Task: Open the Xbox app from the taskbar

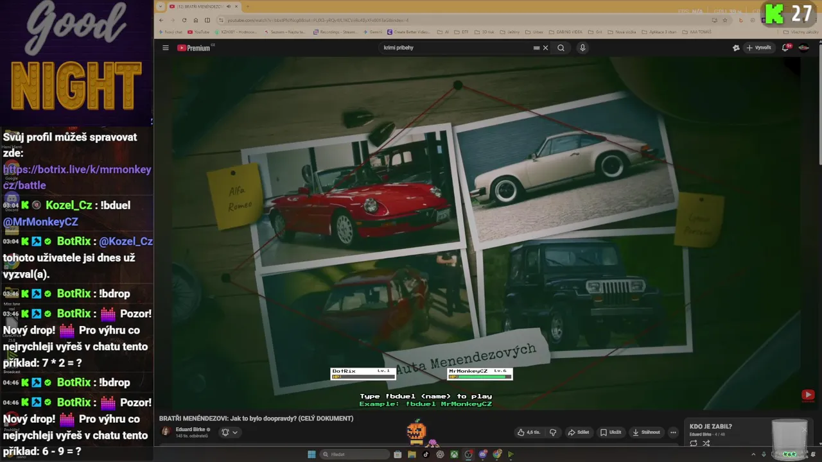Action: point(454,454)
